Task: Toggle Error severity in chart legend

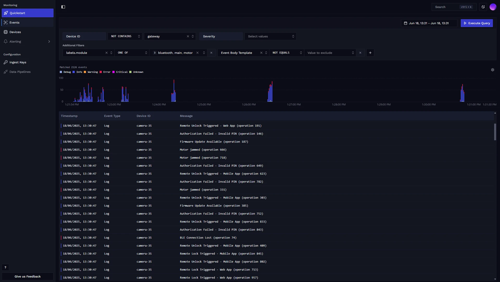Action: (x=105, y=72)
